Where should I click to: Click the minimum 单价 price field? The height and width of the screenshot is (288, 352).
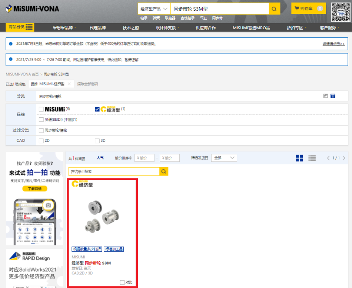pos(145,158)
